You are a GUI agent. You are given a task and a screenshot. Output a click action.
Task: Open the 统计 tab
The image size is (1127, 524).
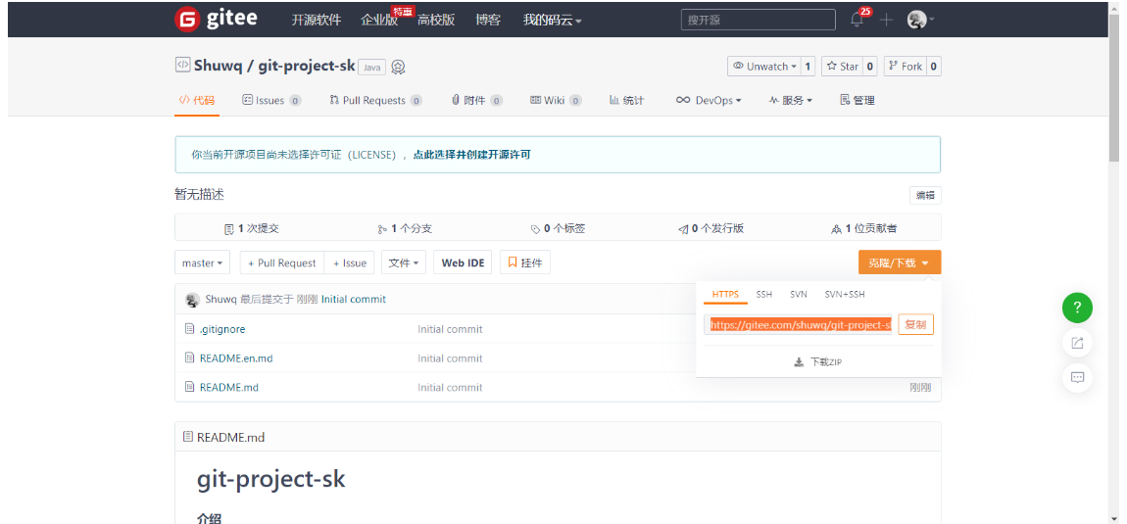pyautogui.click(x=627, y=101)
